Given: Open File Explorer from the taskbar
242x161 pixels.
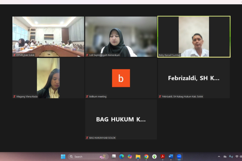Looking at the screenshot, I should [138, 157].
